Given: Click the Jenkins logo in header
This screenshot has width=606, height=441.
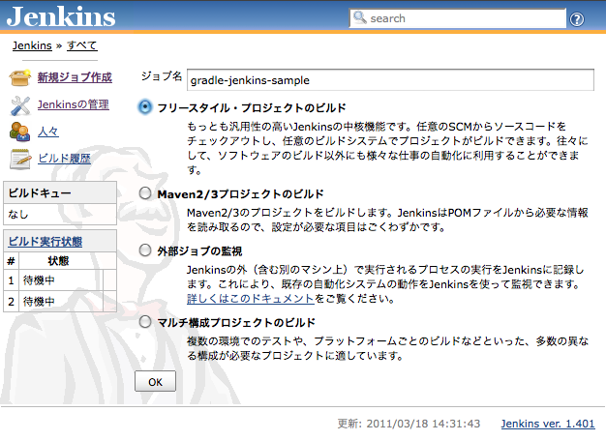Looking at the screenshot, I should pyautogui.click(x=61, y=16).
